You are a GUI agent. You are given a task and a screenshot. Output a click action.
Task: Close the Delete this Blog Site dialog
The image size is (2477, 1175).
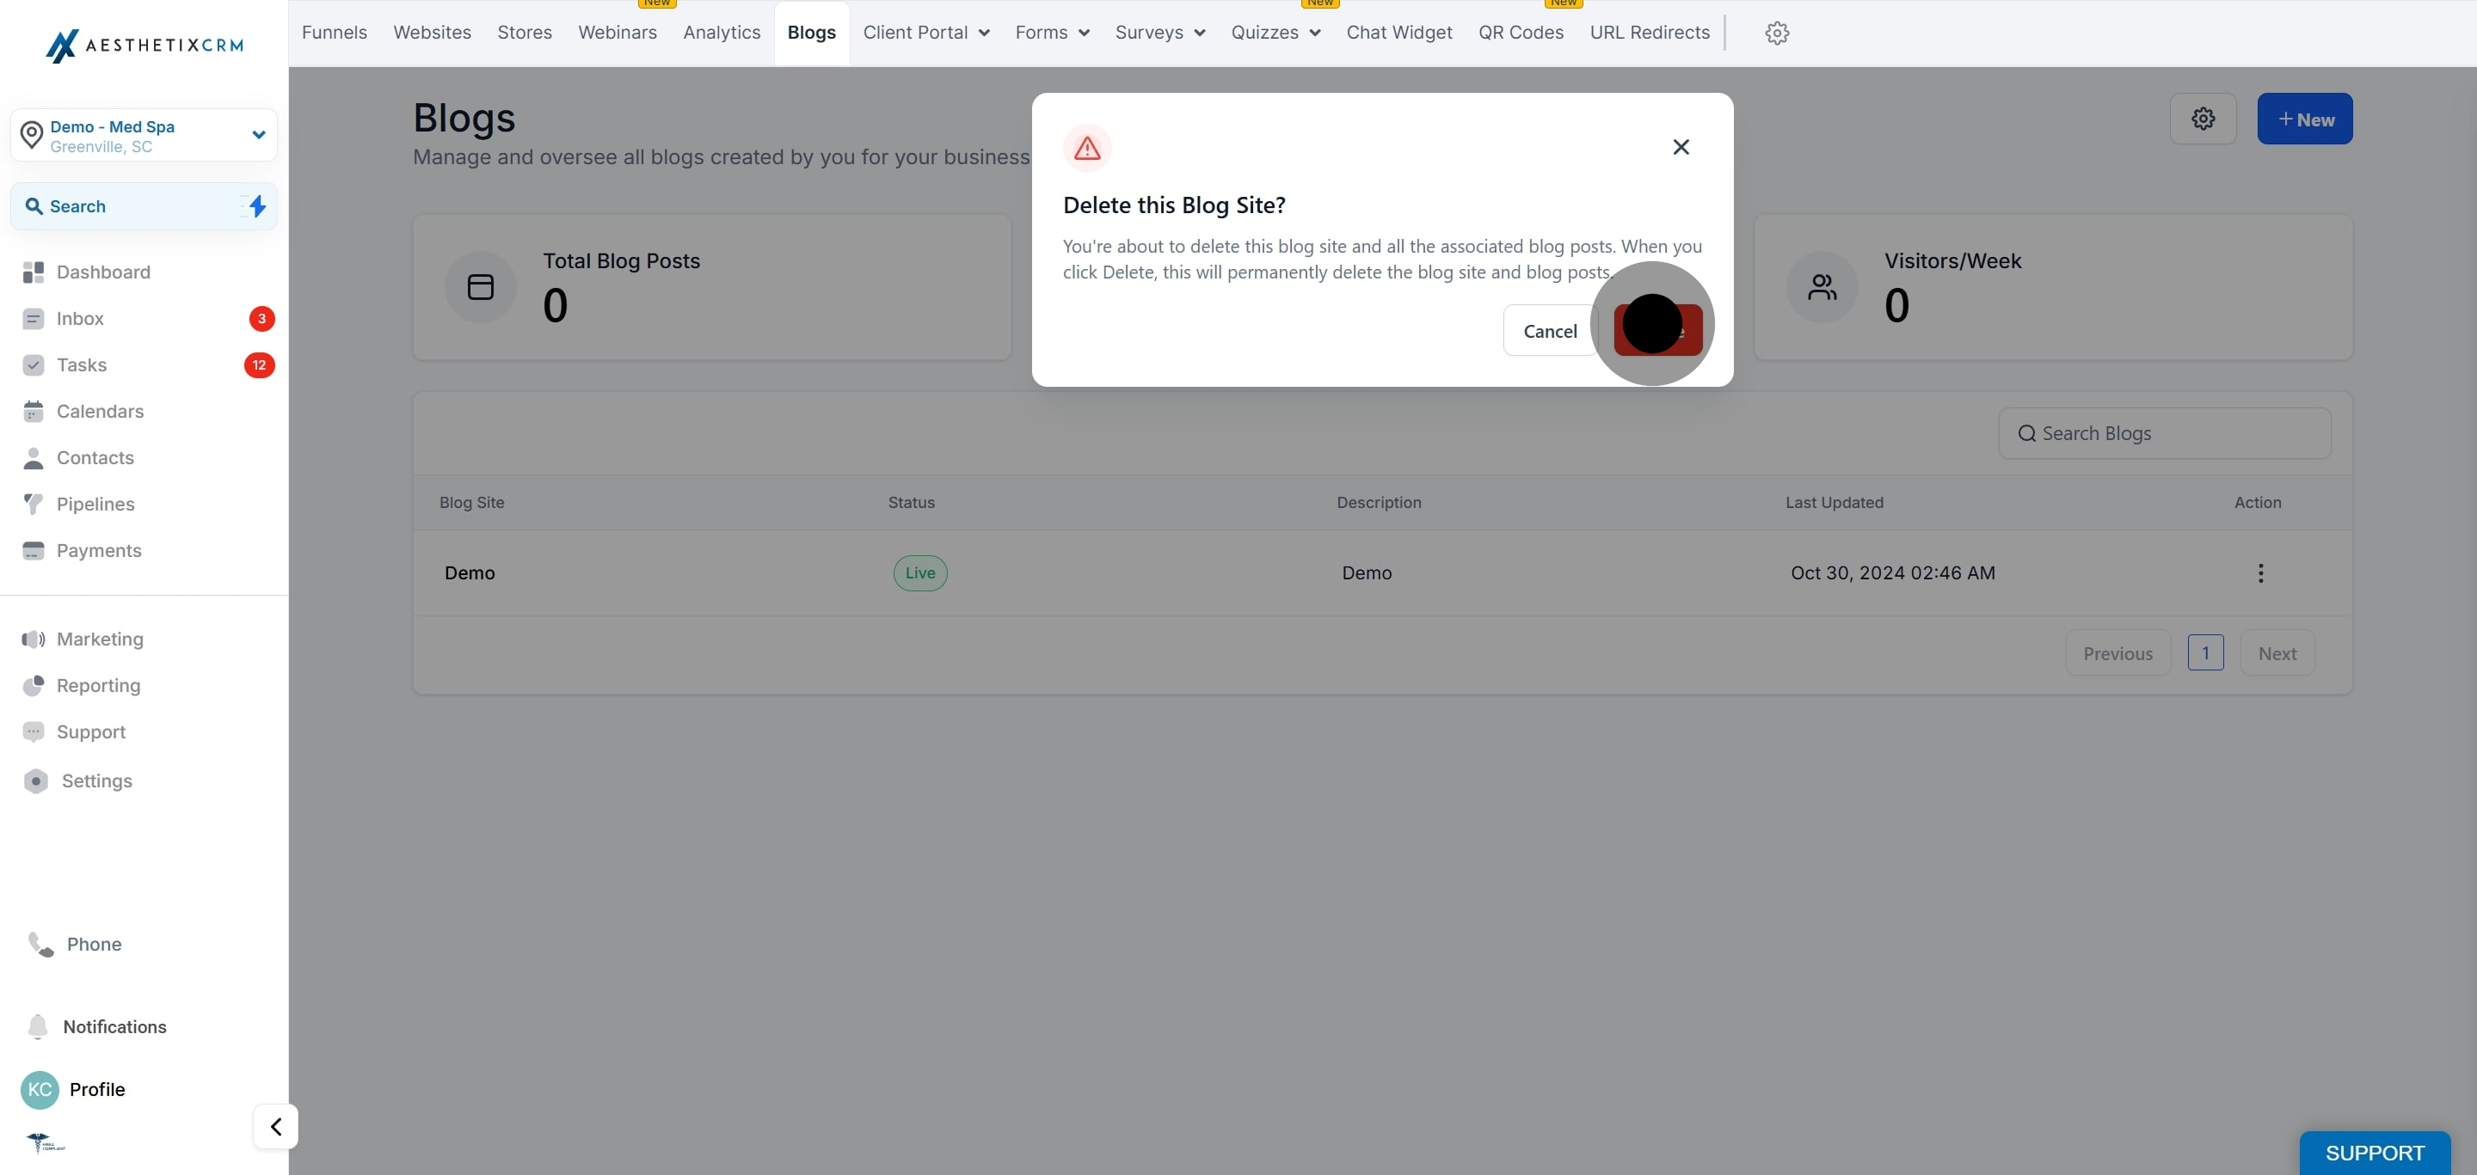[x=1680, y=147]
